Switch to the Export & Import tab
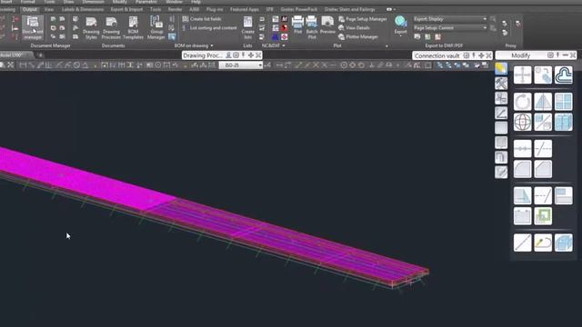This screenshot has height=327, width=582. pos(126,9)
